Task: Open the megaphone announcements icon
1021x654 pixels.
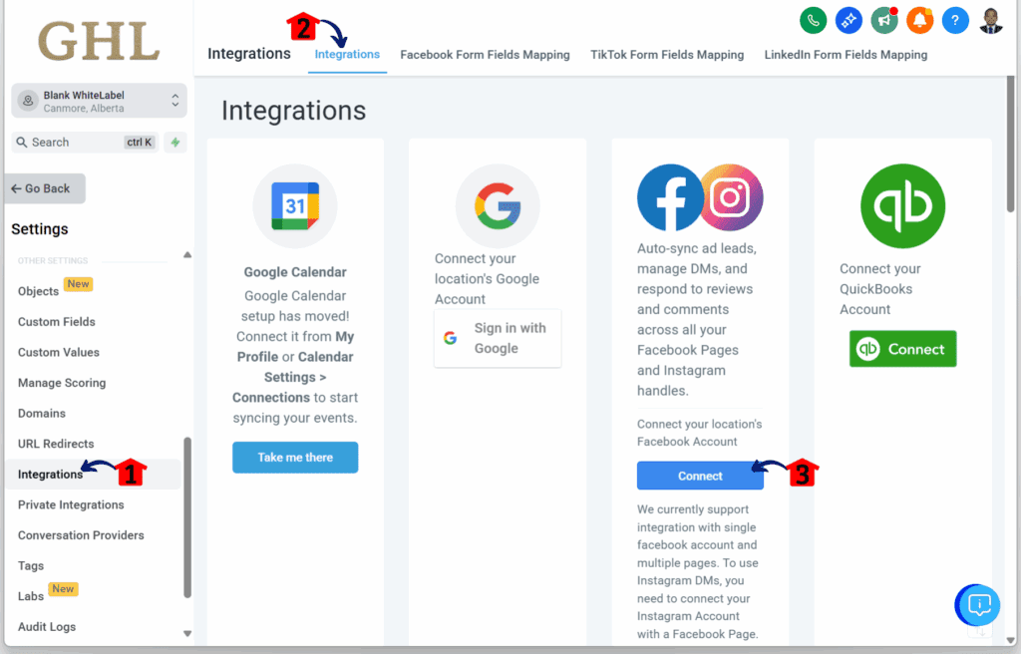Action: [884, 20]
